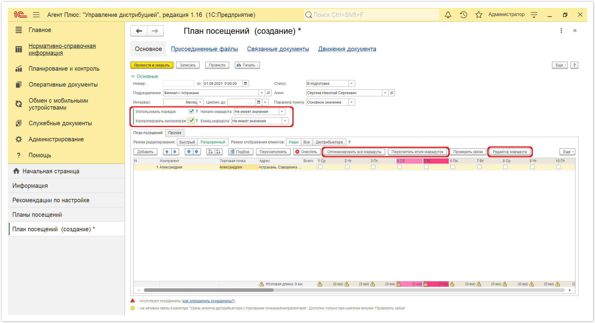Click the right arrow button in table toolbar

(x=197, y=152)
